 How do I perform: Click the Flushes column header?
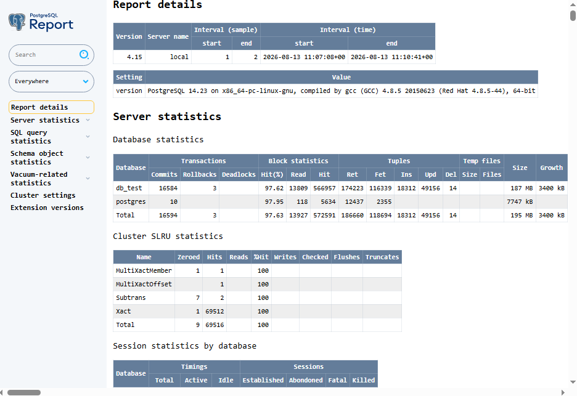346,257
